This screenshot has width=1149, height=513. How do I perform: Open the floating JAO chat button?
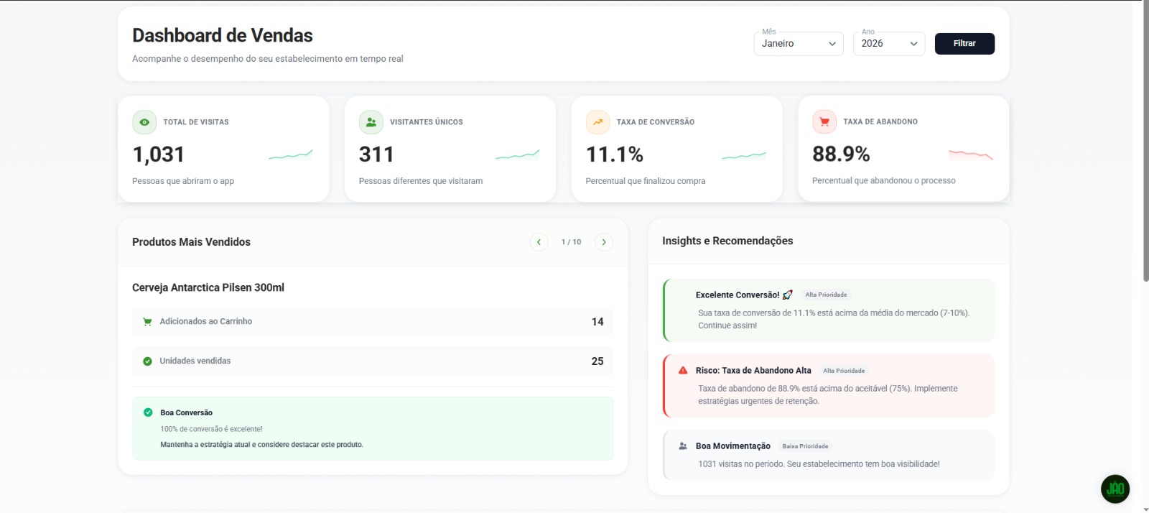click(x=1115, y=489)
